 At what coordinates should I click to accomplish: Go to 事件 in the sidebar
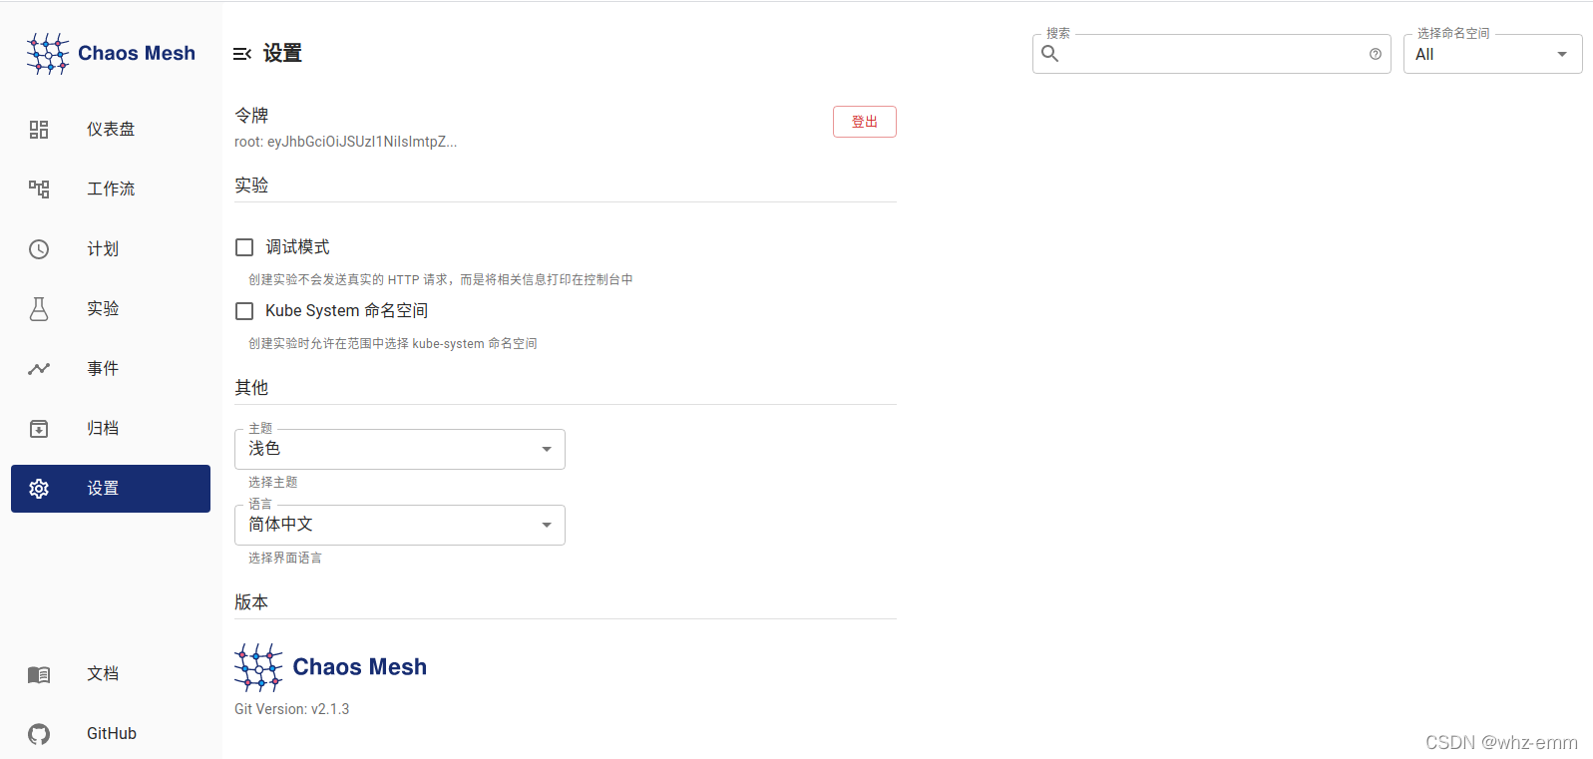[x=111, y=369]
